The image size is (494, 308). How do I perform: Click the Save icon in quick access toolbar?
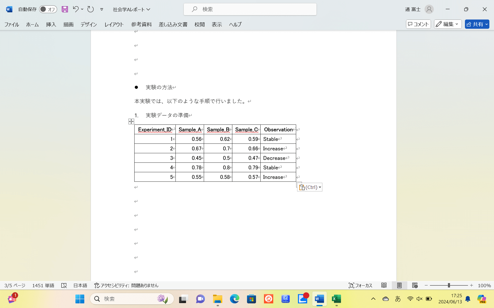(65, 9)
